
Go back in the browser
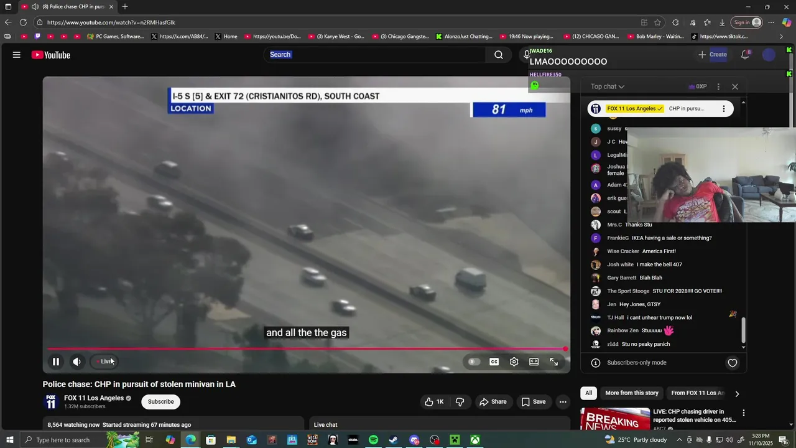pos(8,22)
